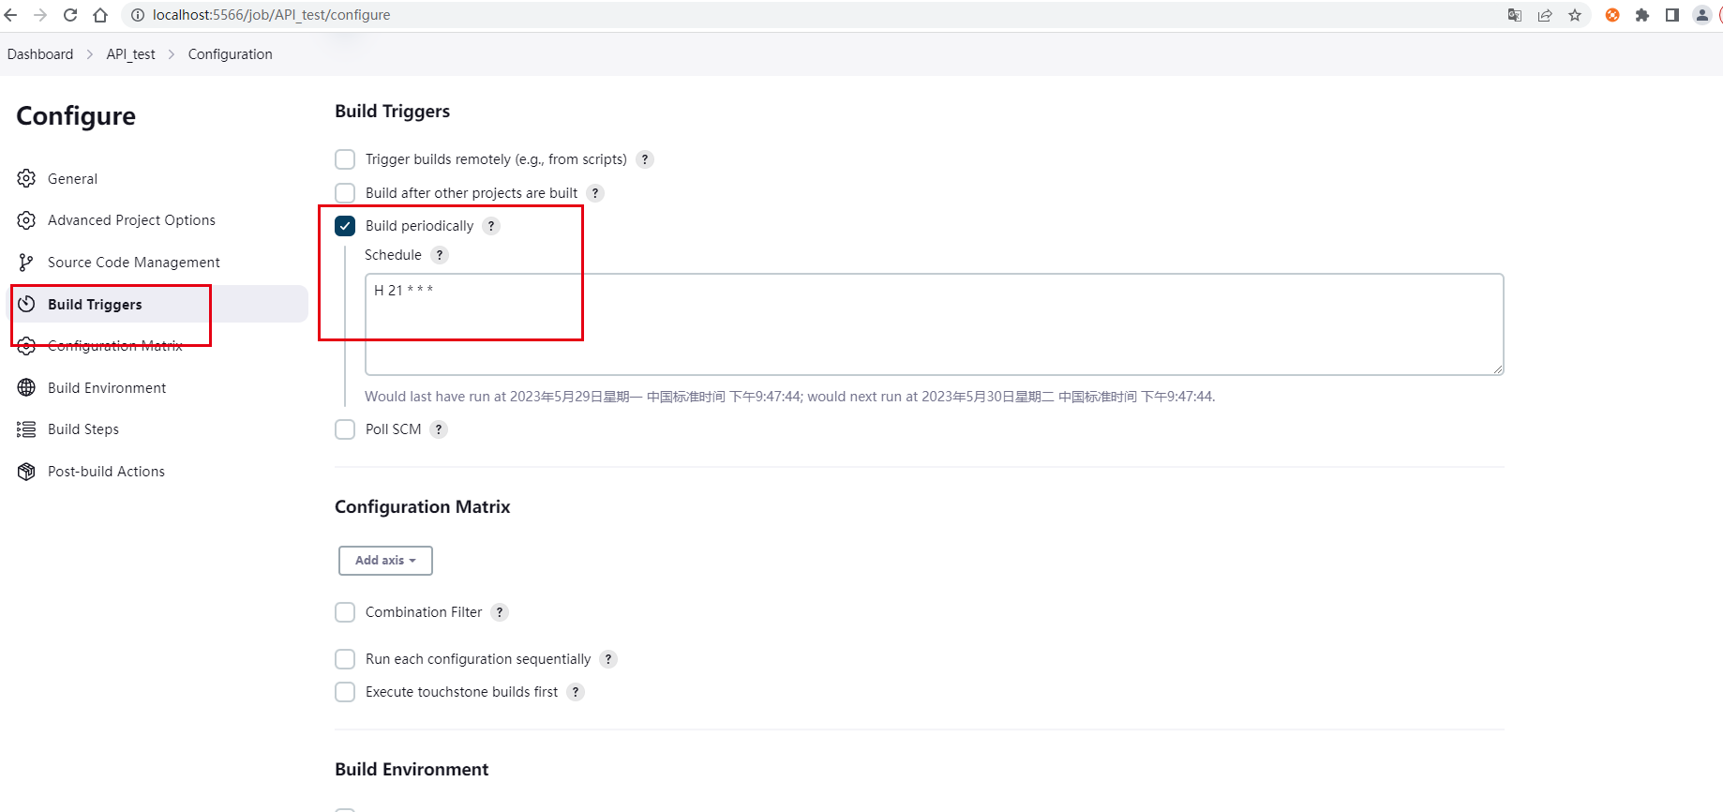Check Execute touchstone builds first
The image size is (1723, 812).
pyautogui.click(x=345, y=692)
